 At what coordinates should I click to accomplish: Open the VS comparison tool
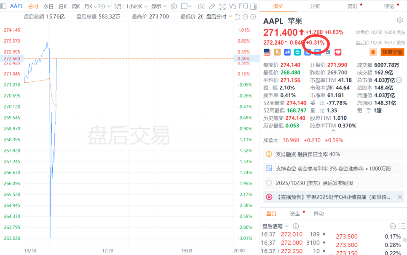coord(232,6)
